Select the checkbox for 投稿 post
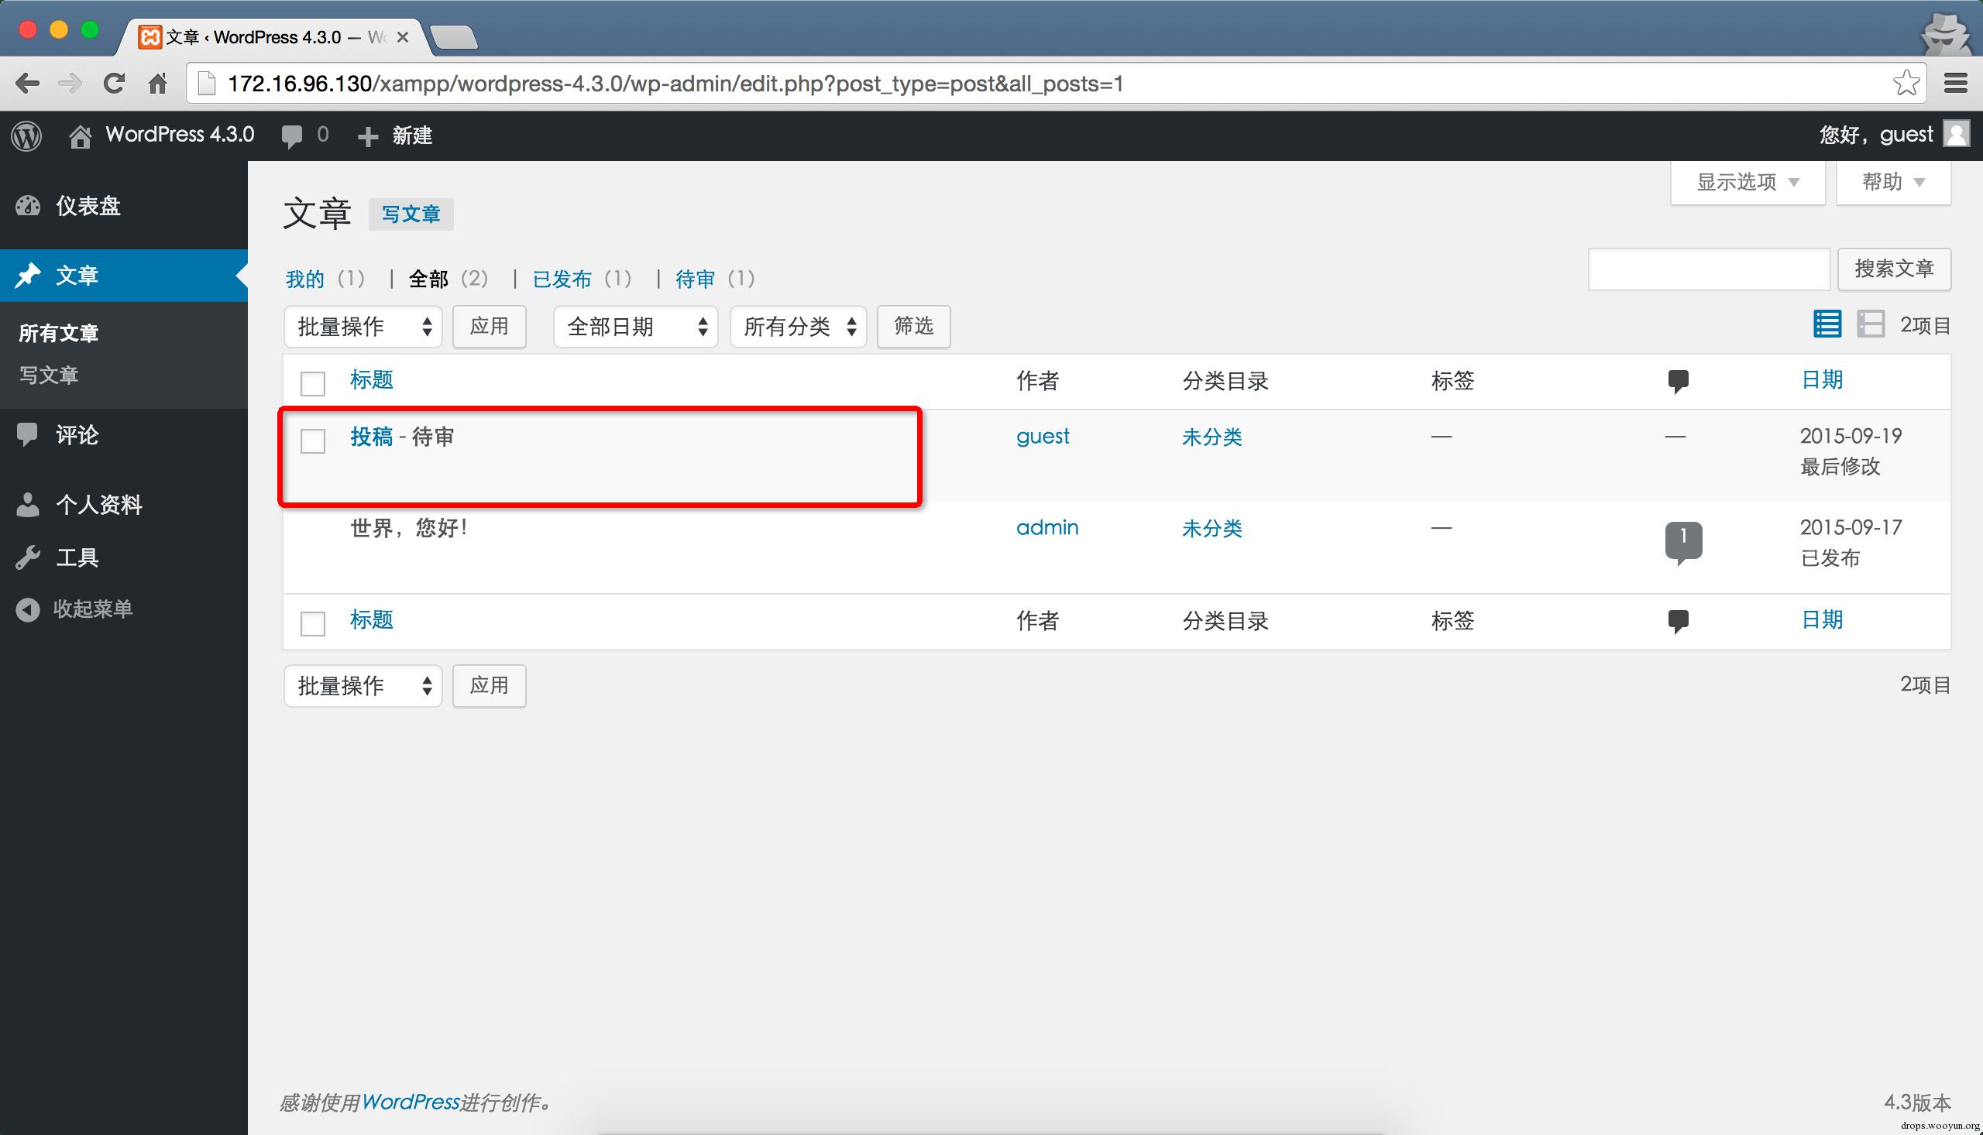 313,441
